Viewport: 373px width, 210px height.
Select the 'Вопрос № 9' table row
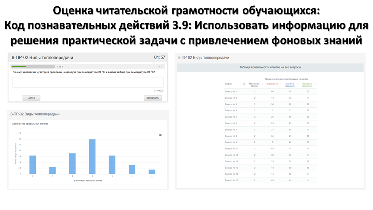point(270,142)
